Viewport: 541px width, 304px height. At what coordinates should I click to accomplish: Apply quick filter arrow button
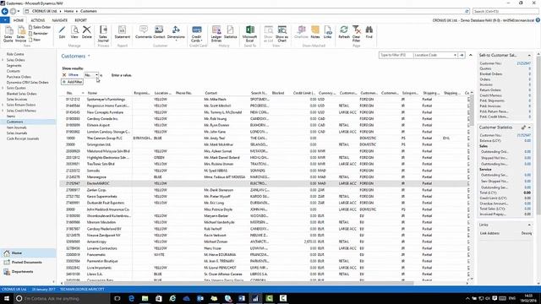tap(462, 55)
